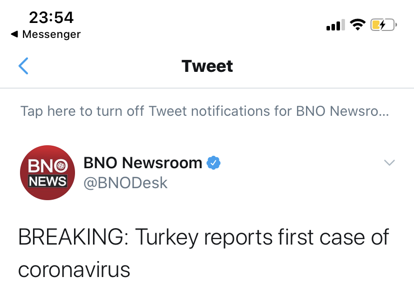Open the BNO Newsroom display name
The height and width of the screenshot is (290, 414).
(x=142, y=163)
